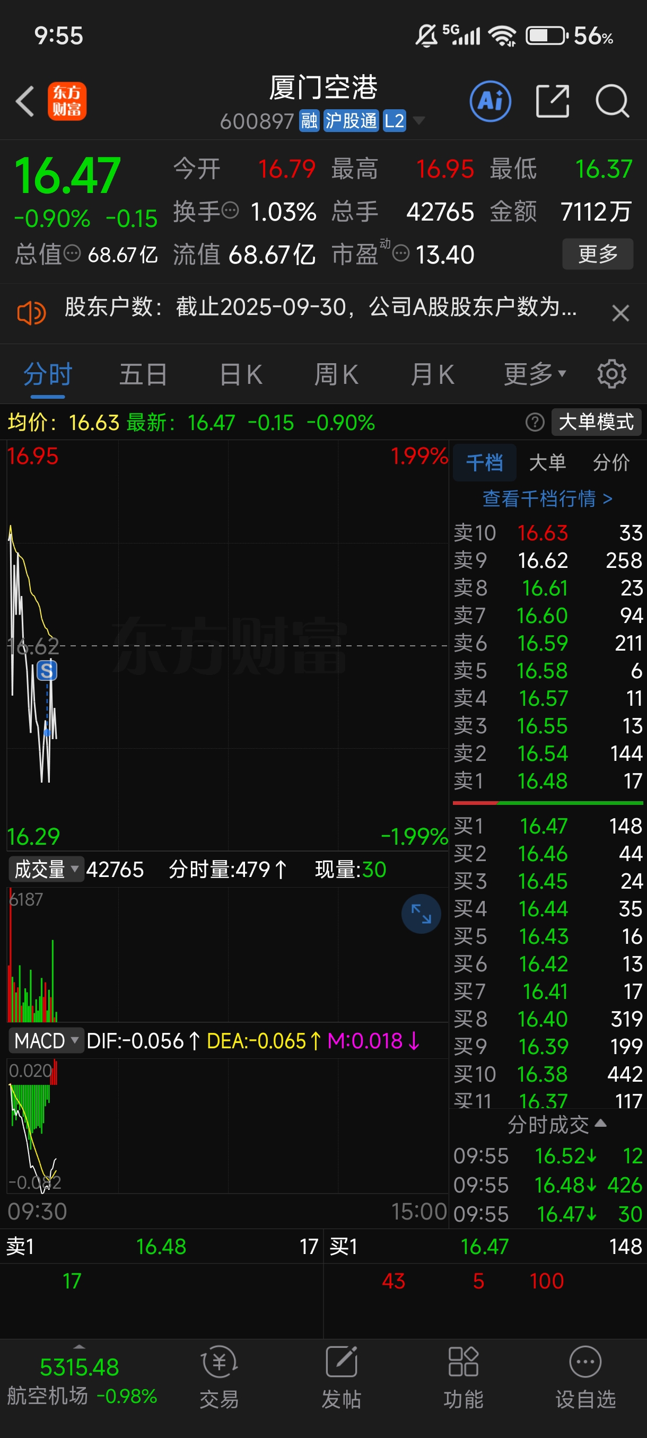Tap the muted notification bell in status bar
This screenshot has height=1438, width=647.
pos(426,36)
